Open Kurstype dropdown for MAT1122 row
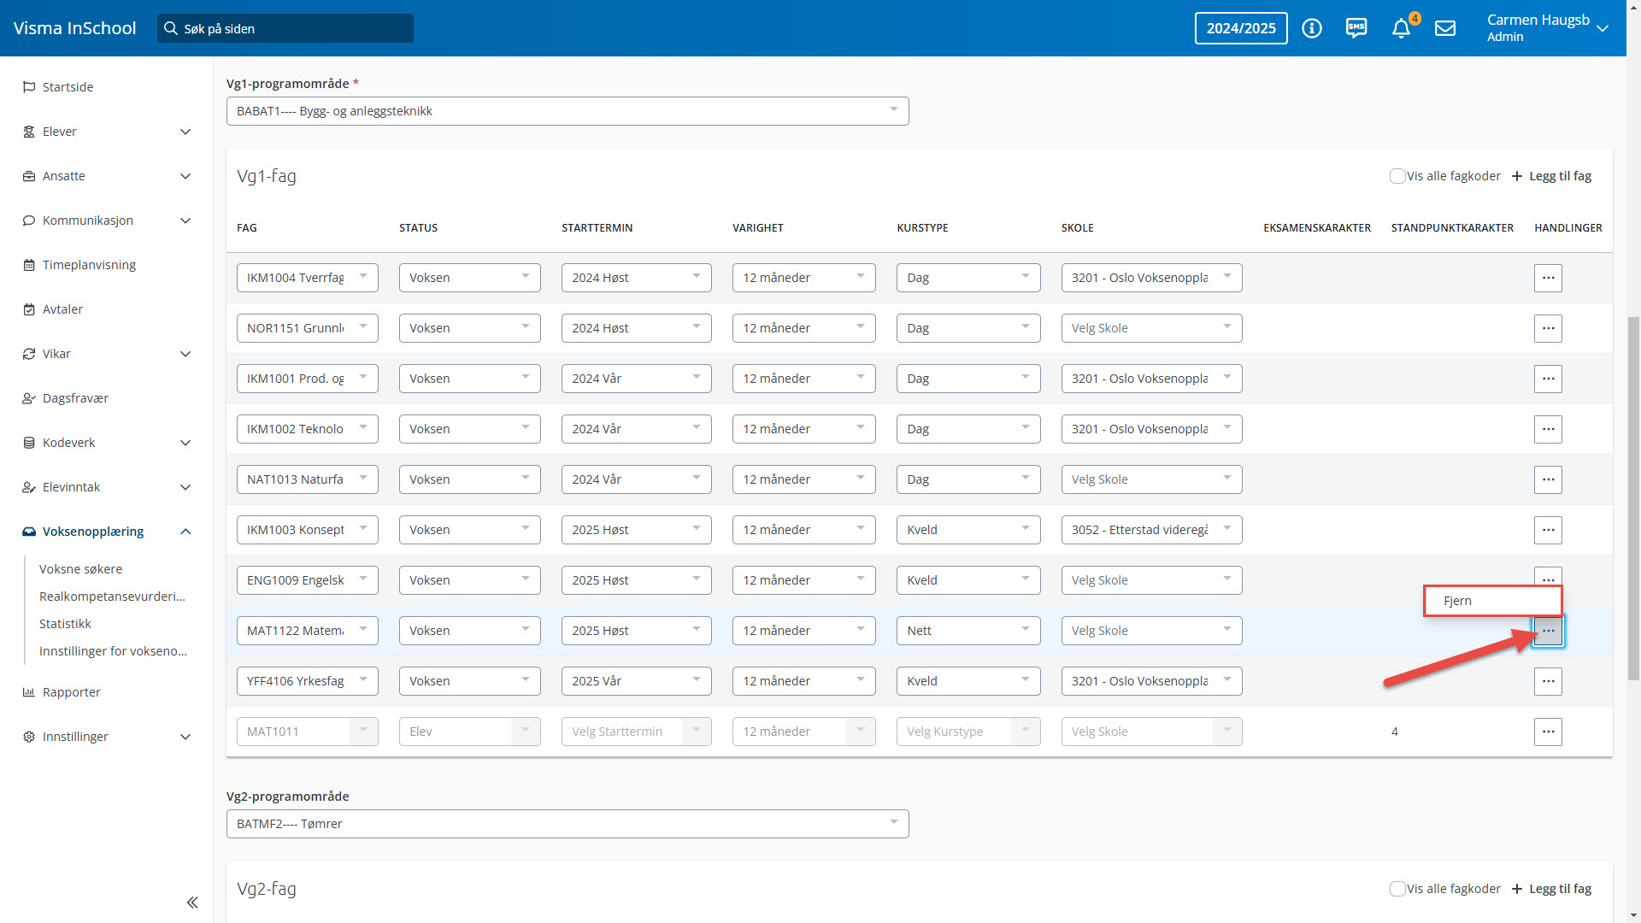The width and height of the screenshot is (1641, 923). 968,631
